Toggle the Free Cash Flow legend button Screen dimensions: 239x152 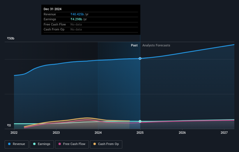(72, 144)
